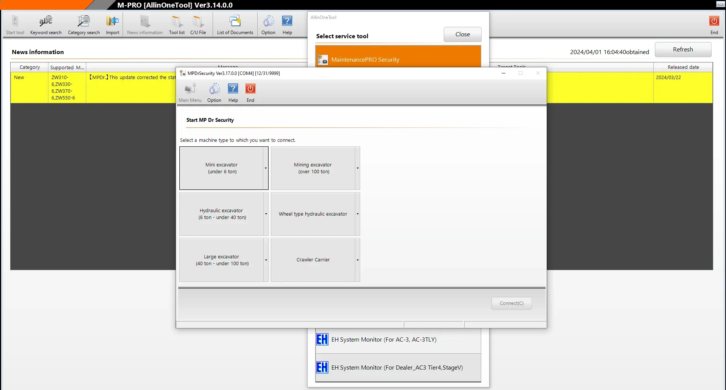
Task: Select Wheel type hydraulic excavator
Action: (313, 214)
